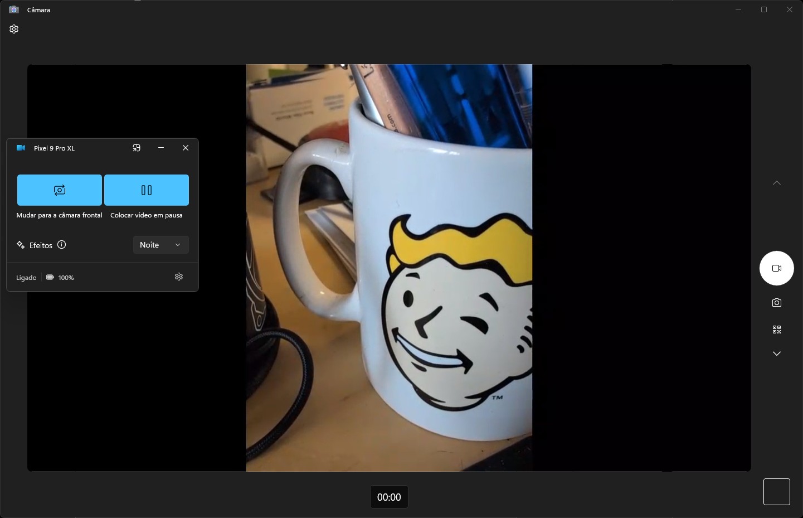Open the Noite effects dropdown
This screenshot has width=803, height=518.
[160, 245]
